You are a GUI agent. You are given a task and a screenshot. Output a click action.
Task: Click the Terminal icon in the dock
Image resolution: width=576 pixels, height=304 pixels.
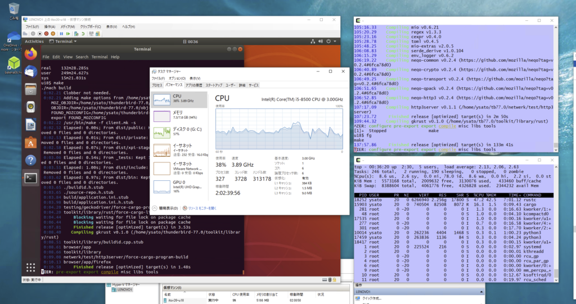(x=30, y=179)
